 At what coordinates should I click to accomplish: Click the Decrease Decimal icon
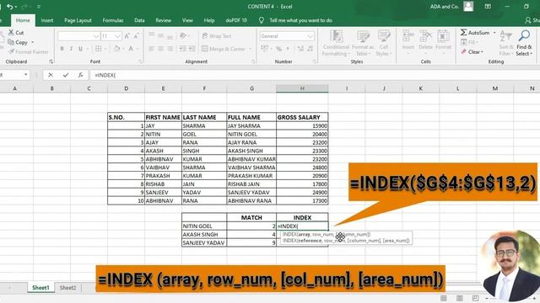310,49
